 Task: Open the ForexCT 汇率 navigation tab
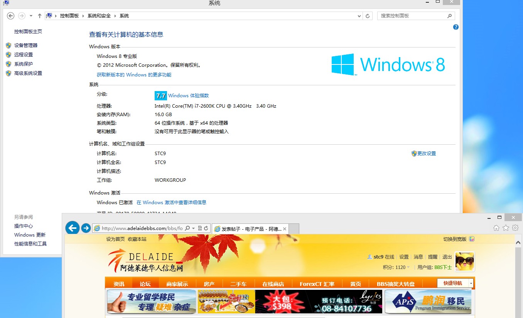[x=317, y=284]
